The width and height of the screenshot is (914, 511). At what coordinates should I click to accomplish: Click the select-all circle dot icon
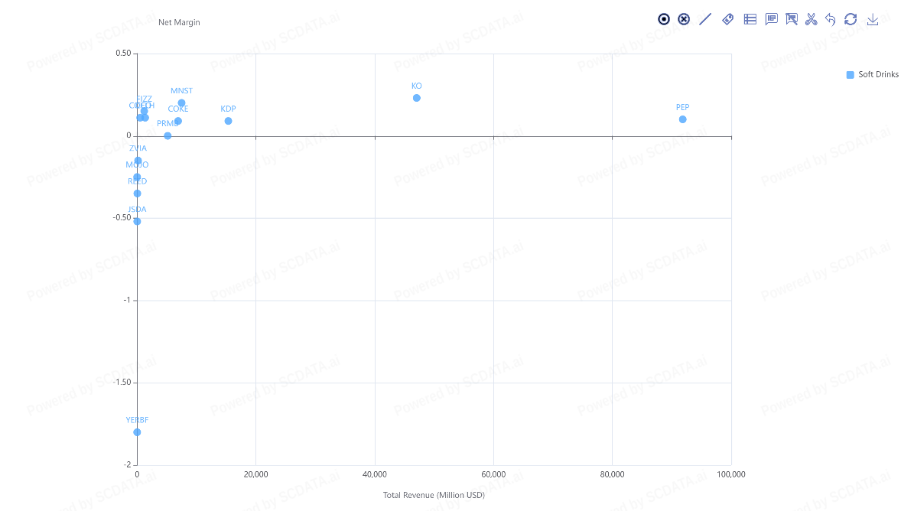coord(663,19)
